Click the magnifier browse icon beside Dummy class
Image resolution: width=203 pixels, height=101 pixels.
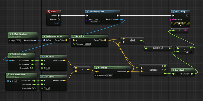tap(101, 21)
